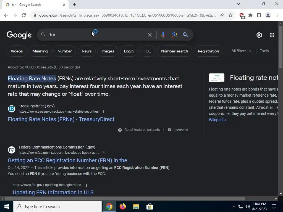Open the Google apps grid
Image resolution: width=283 pixels, height=212 pixels.
(272, 35)
